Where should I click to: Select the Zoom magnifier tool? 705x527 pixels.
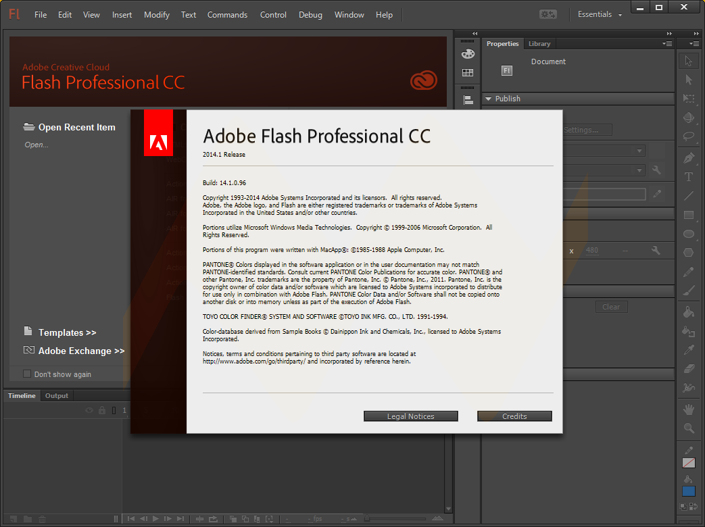pyautogui.click(x=688, y=428)
